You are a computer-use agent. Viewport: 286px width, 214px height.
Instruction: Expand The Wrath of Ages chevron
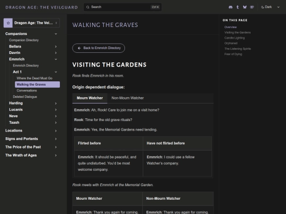(56, 155)
